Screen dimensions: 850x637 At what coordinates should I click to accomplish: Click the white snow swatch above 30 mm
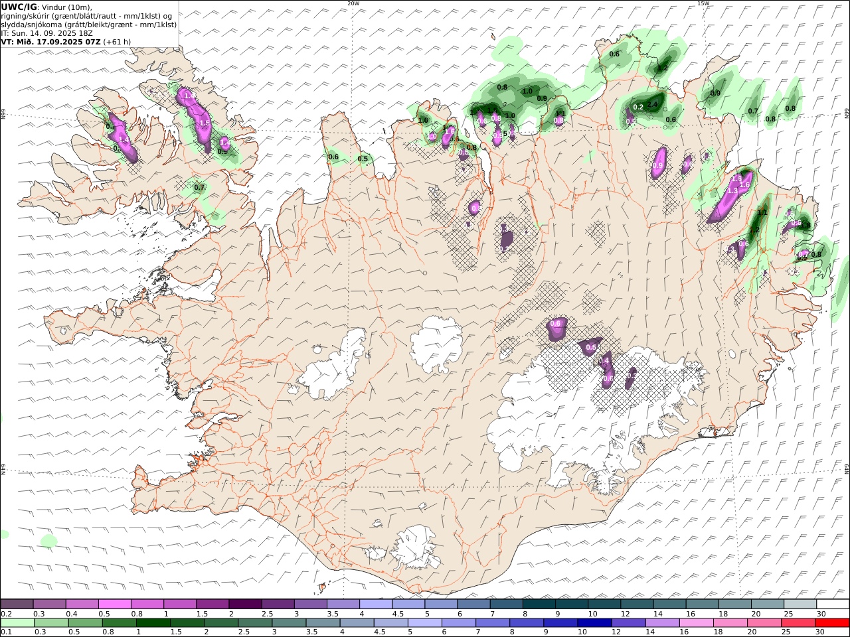tap(832, 604)
